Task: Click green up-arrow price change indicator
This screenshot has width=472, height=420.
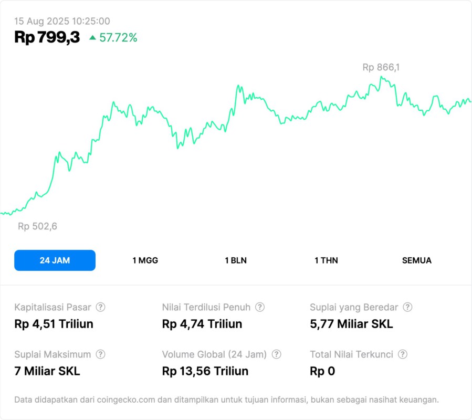Action: coord(93,37)
